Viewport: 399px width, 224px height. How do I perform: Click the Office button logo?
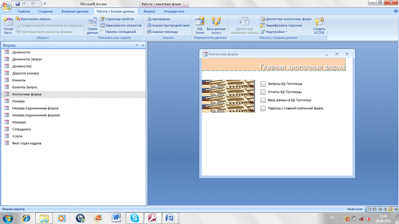tap(6, 6)
